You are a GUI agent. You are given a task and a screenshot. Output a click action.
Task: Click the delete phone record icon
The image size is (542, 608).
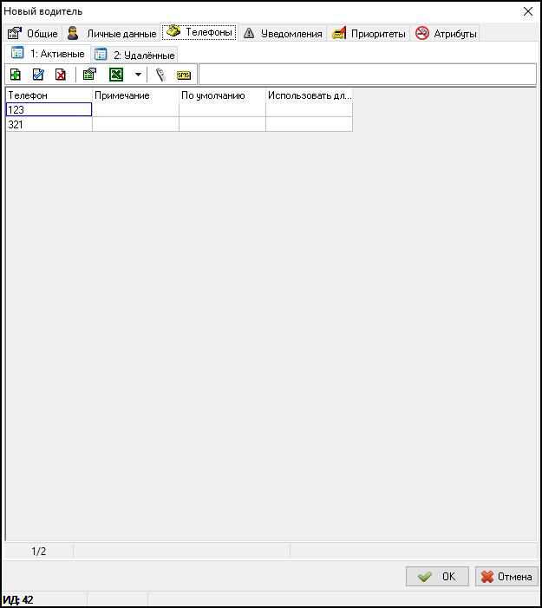tap(61, 75)
